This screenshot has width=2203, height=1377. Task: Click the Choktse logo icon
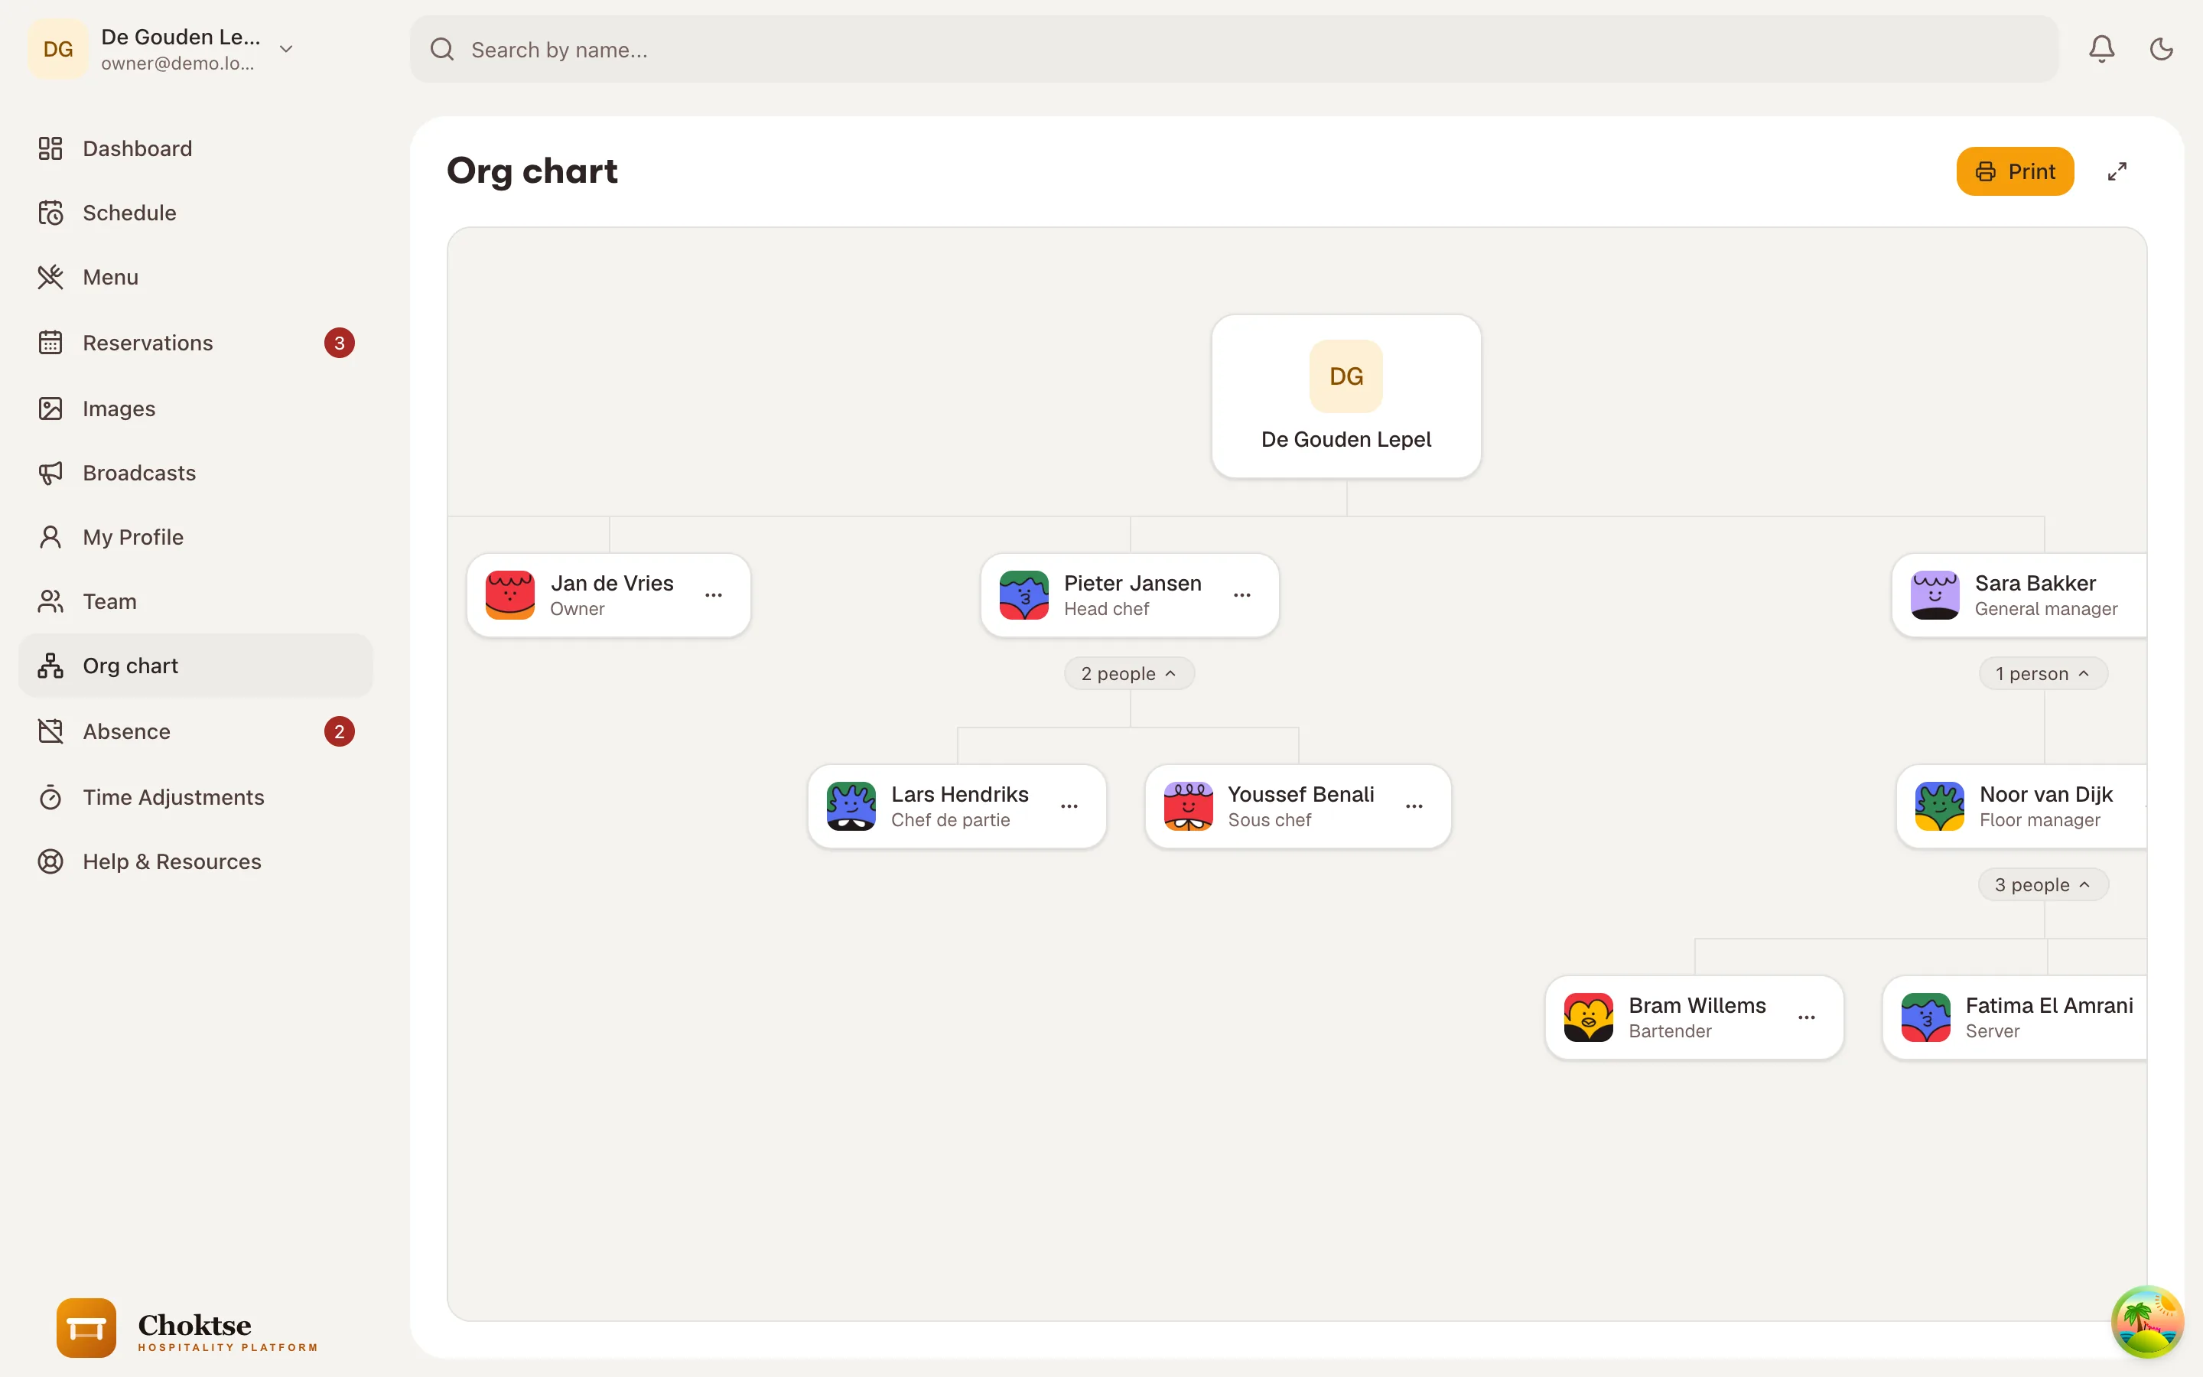click(x=86, y=1328)
